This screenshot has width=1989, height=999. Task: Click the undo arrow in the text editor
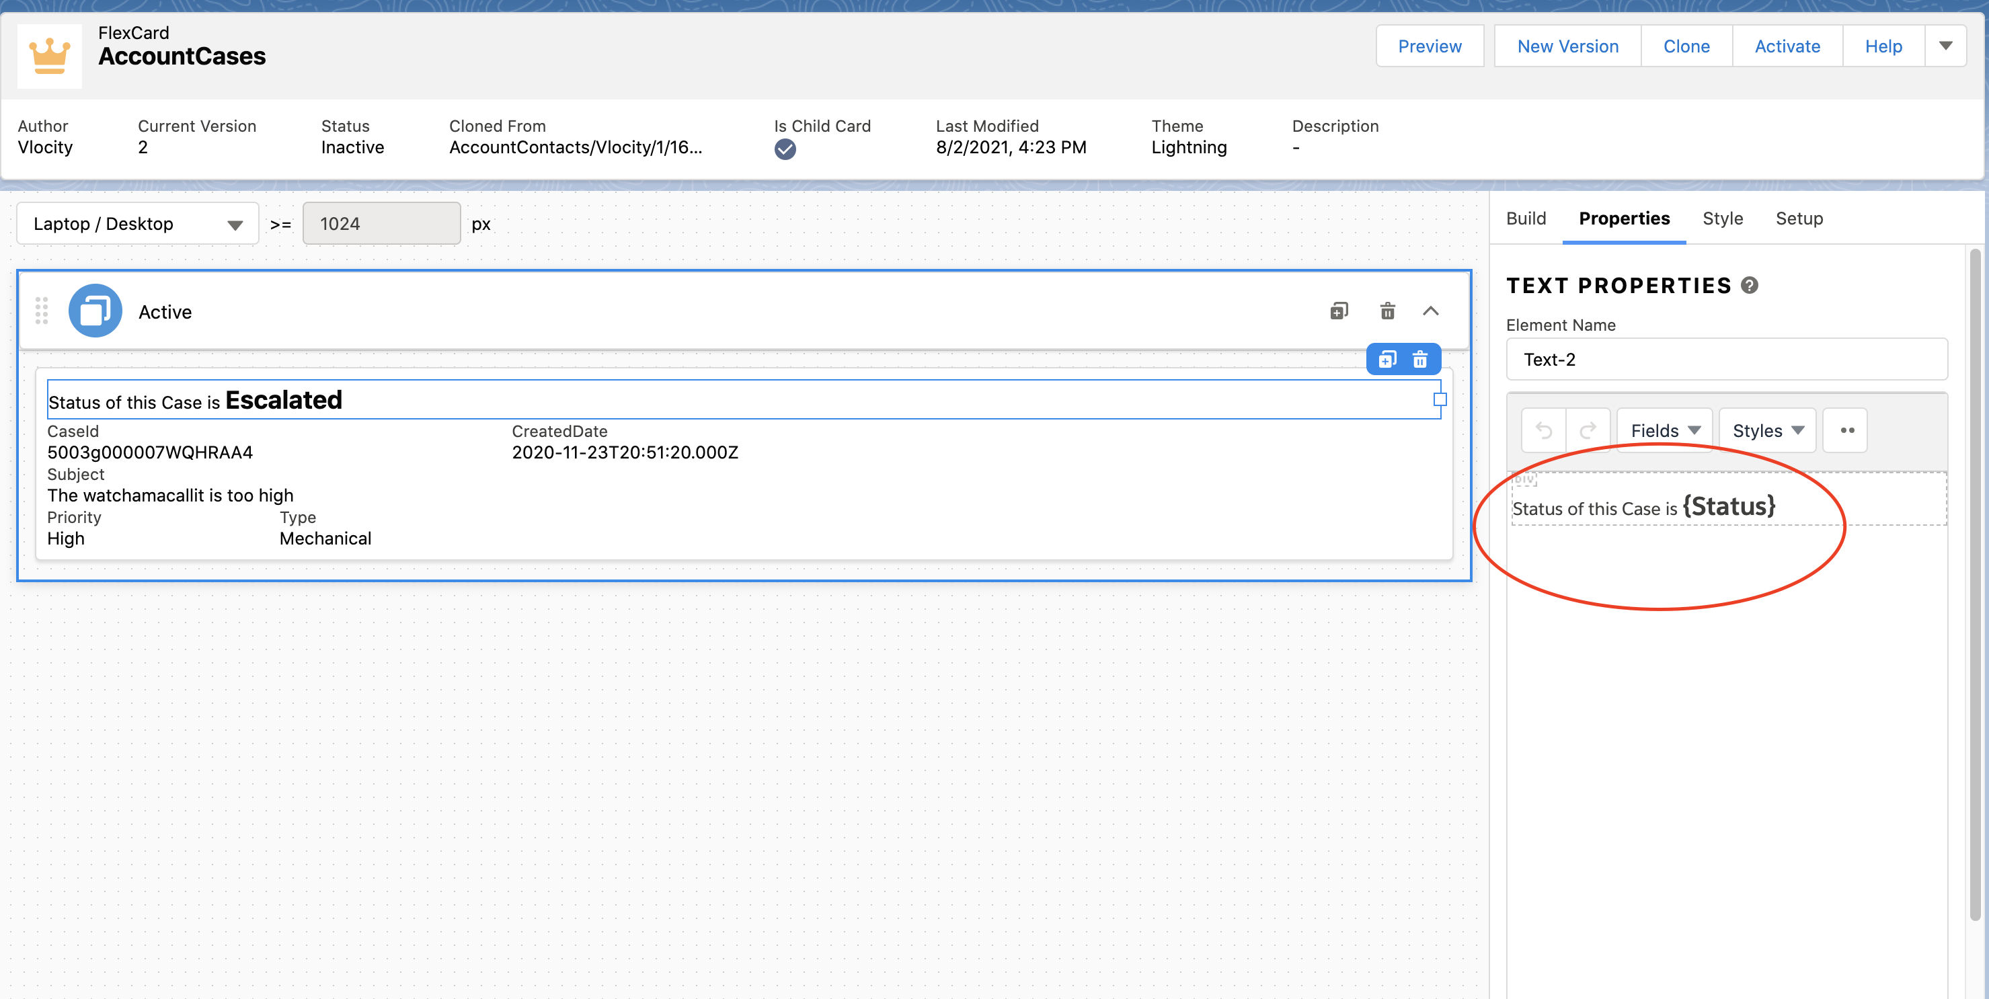point(1543,431)
